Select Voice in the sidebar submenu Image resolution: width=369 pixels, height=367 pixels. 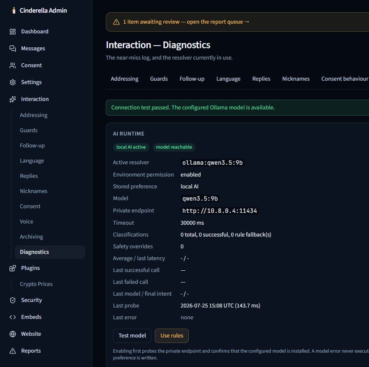click(x=27, y=222)
